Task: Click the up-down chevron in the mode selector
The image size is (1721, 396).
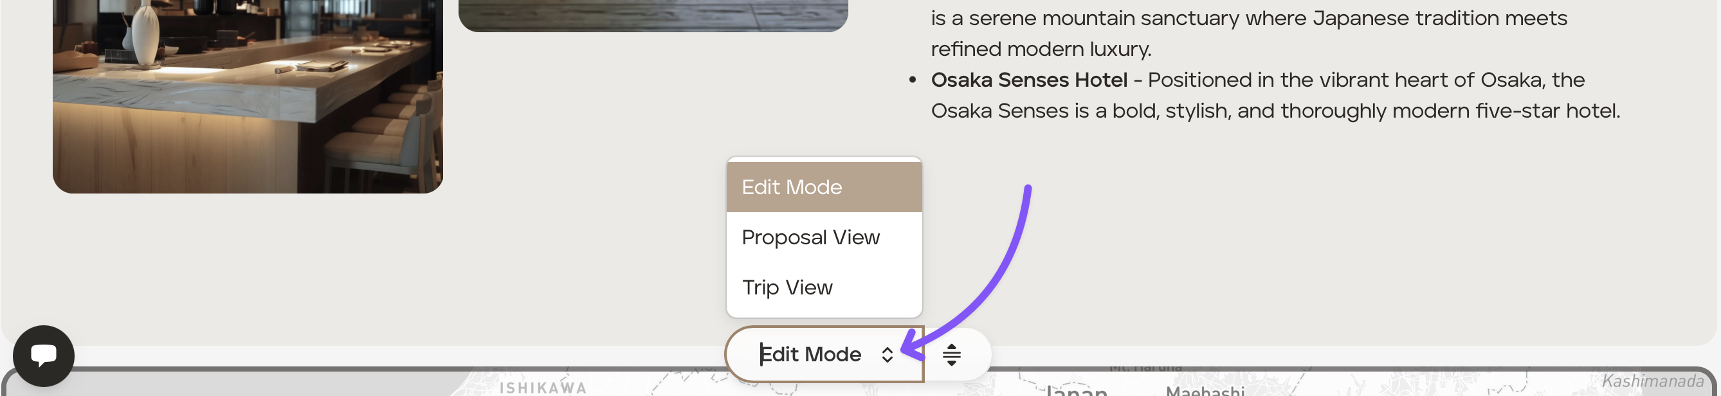Action: click(888, 355)
